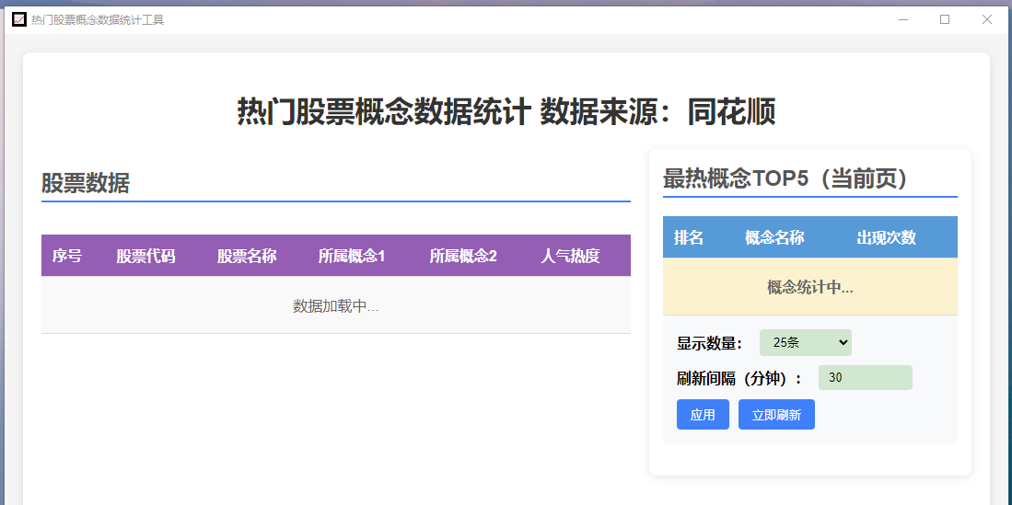Viewport: 1012px width, 505px height.
Task: Click the 所属概念1 column header
Action: click(x=352, y=256)
